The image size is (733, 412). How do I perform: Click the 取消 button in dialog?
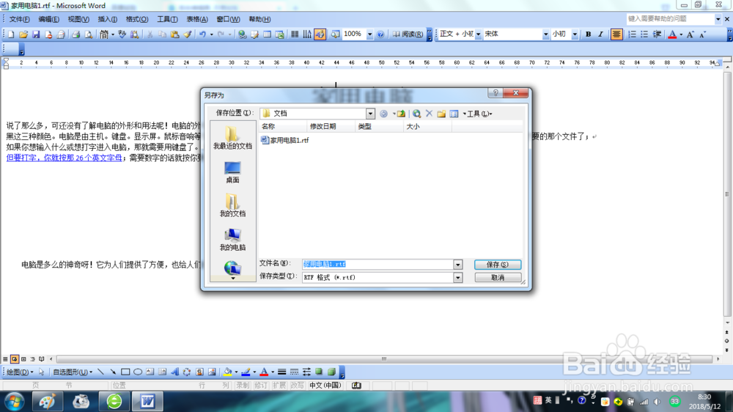pyautogui.click(x=498, y=278)
